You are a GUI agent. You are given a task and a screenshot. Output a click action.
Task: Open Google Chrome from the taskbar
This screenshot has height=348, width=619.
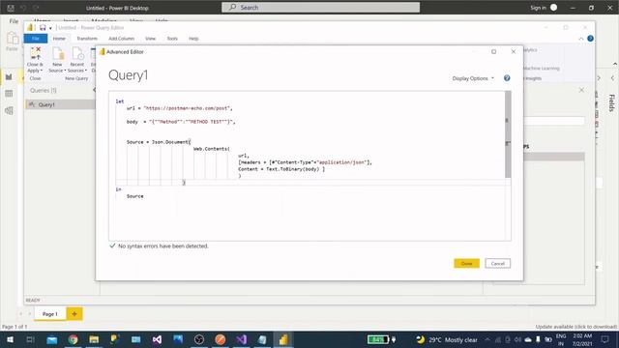74,339
